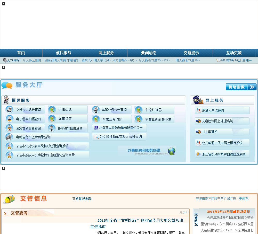Click the icon beside 停车诱导信息查询
Screen dimensions: 258x234
pos(52,128)
